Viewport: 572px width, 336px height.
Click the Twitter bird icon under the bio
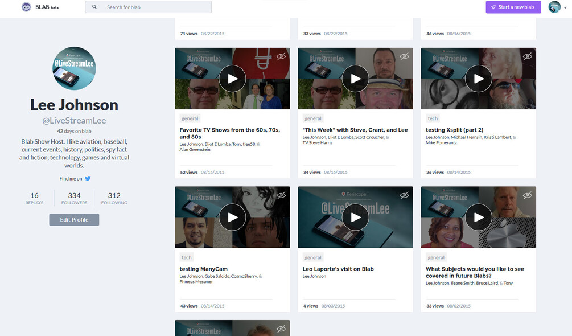[88, 178]
